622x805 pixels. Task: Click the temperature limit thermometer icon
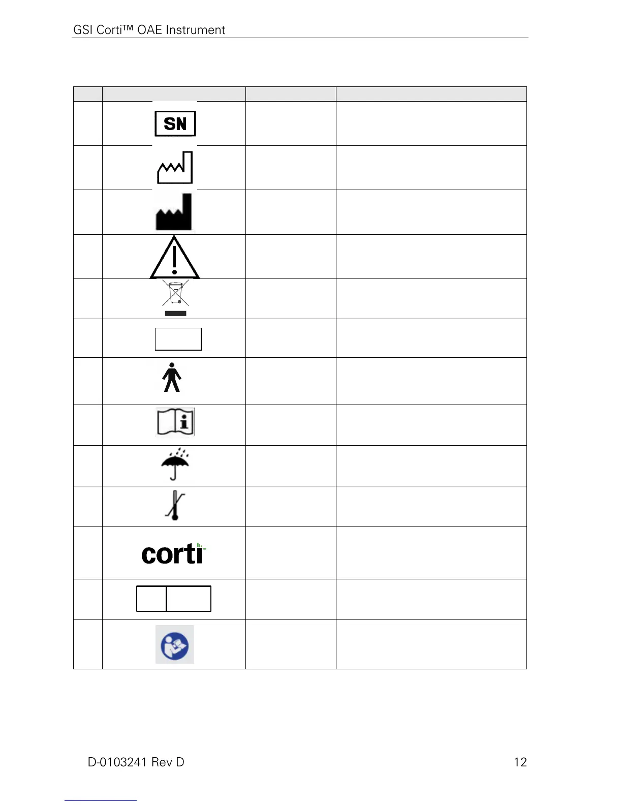point(174,505)
